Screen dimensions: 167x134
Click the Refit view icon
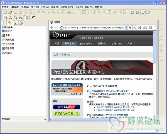click(x=109, y=12)
